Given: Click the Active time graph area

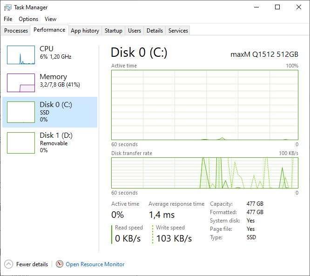Looking at the screenshot, I should click(x=205, y=105).
